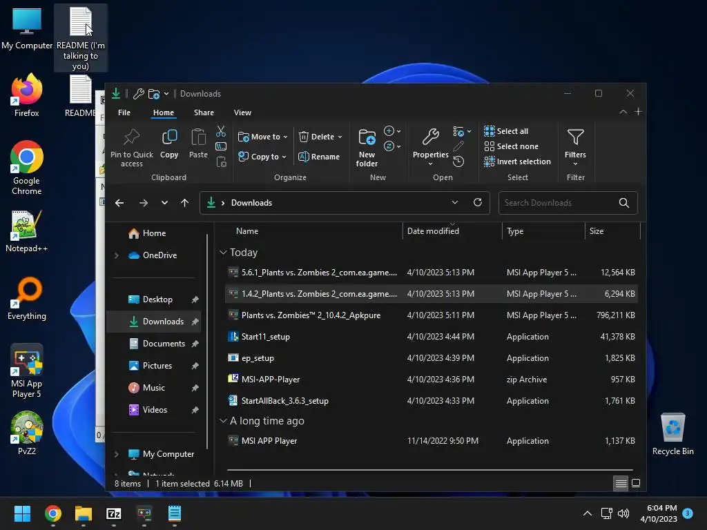
Task: Click the Rename button
Action: [319, 157]
